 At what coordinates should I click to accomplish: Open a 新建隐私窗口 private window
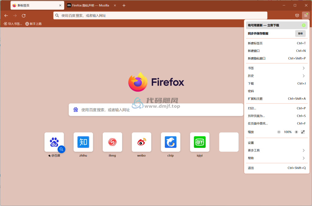pos(277,58)
